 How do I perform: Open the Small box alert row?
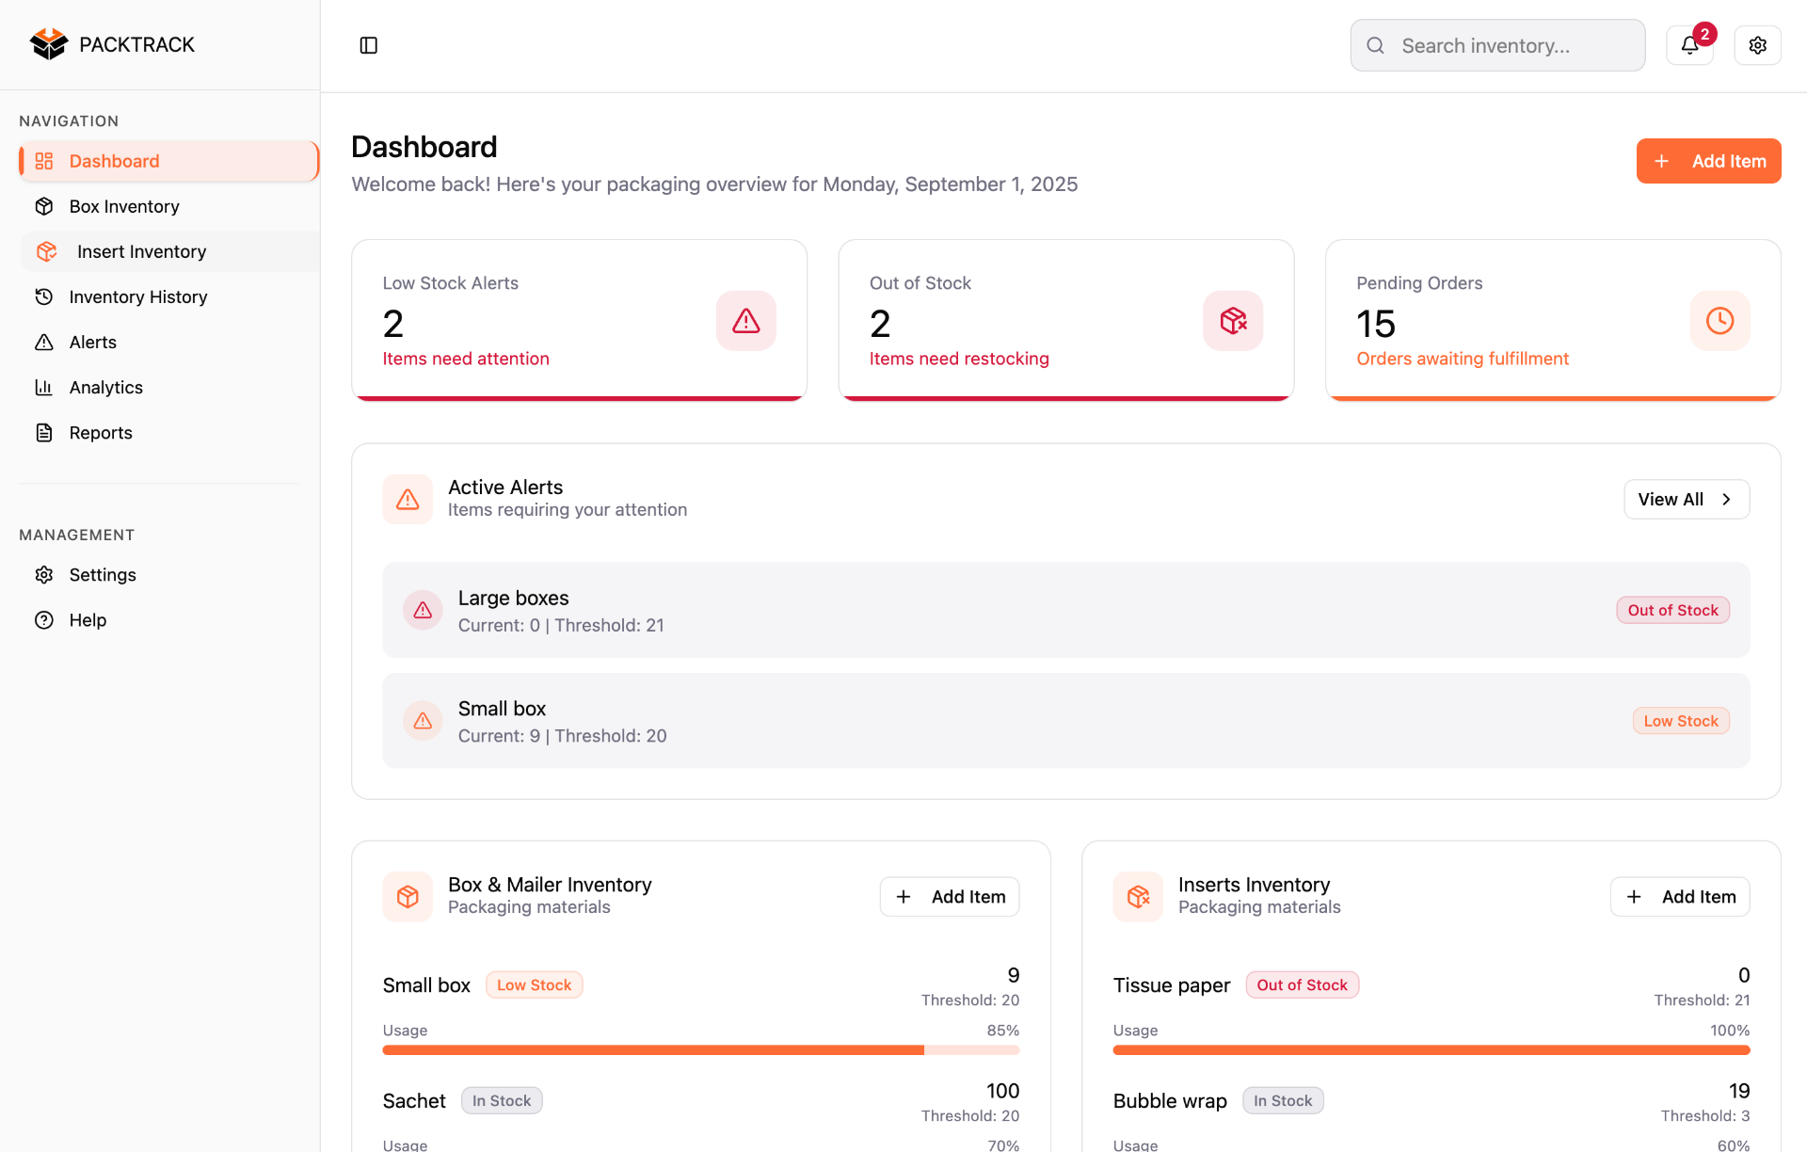(x=1065, y=721)
